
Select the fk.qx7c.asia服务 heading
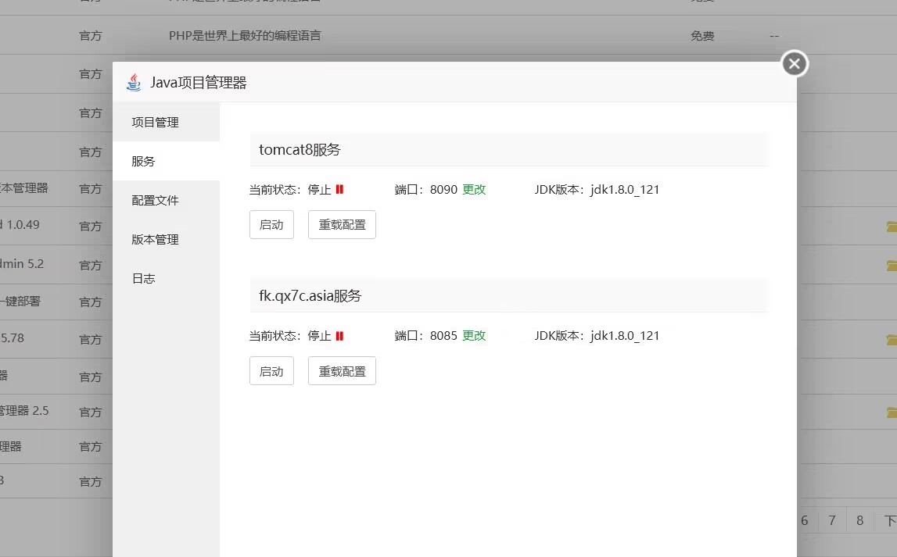pyautogui.click(x=310, y=296)
